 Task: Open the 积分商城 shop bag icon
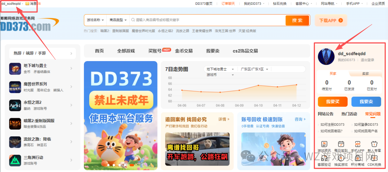(358, 158)
